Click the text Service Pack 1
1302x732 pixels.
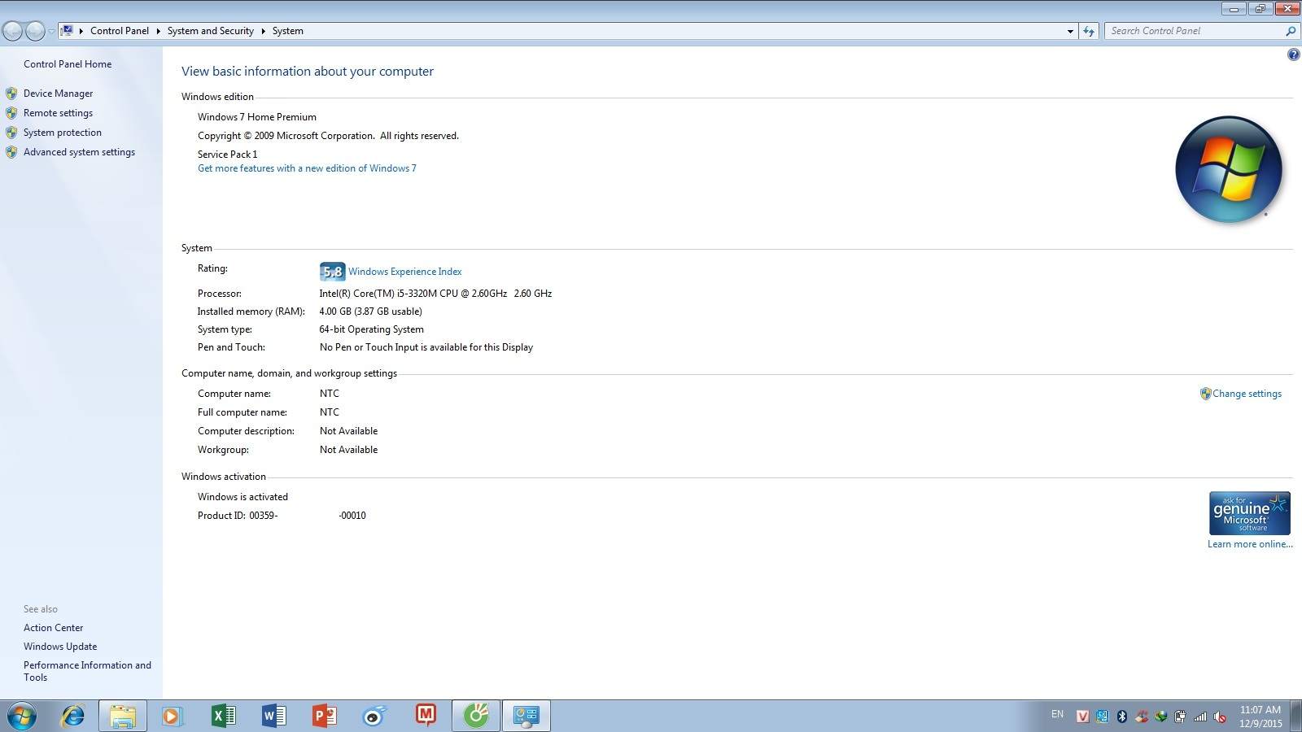coord(227,155)
